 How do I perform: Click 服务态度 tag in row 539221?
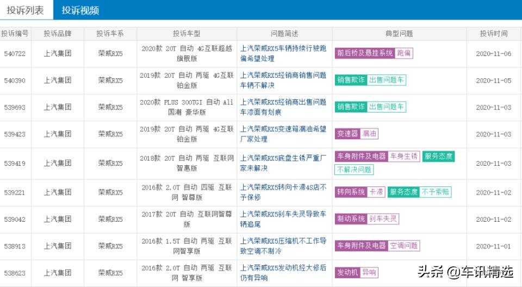403,192
